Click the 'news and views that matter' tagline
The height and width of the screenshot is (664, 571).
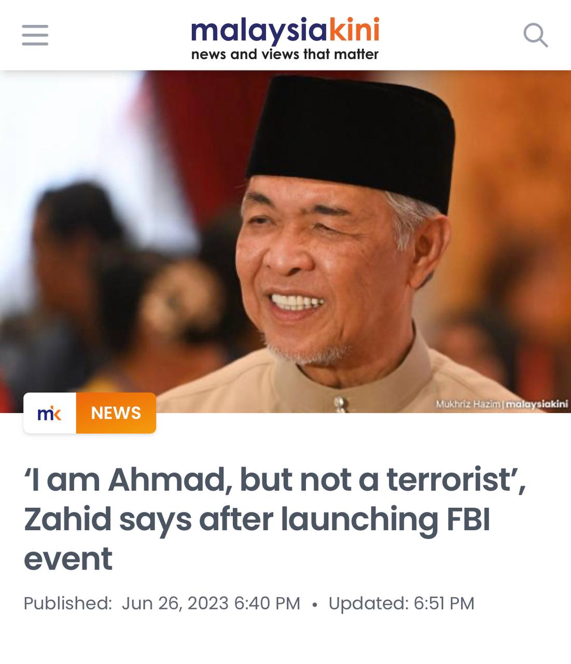pyautogui.click(x=285, y=54)
